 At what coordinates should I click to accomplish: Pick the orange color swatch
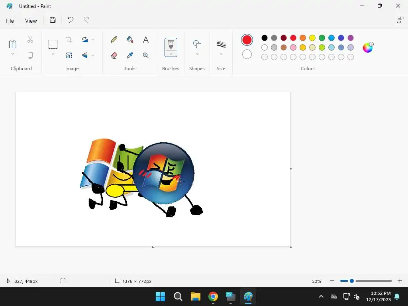(x=303, y=38)
